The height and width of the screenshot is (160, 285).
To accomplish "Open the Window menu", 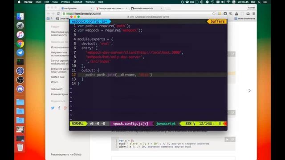I will pos(90,2).
